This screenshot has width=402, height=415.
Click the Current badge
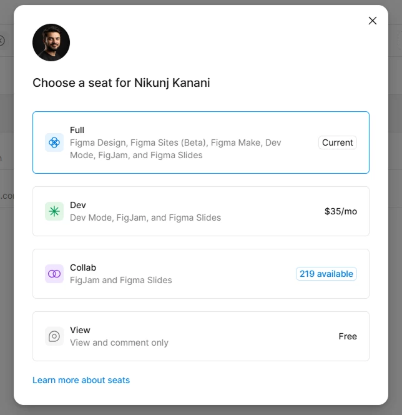tap(338, 142)
